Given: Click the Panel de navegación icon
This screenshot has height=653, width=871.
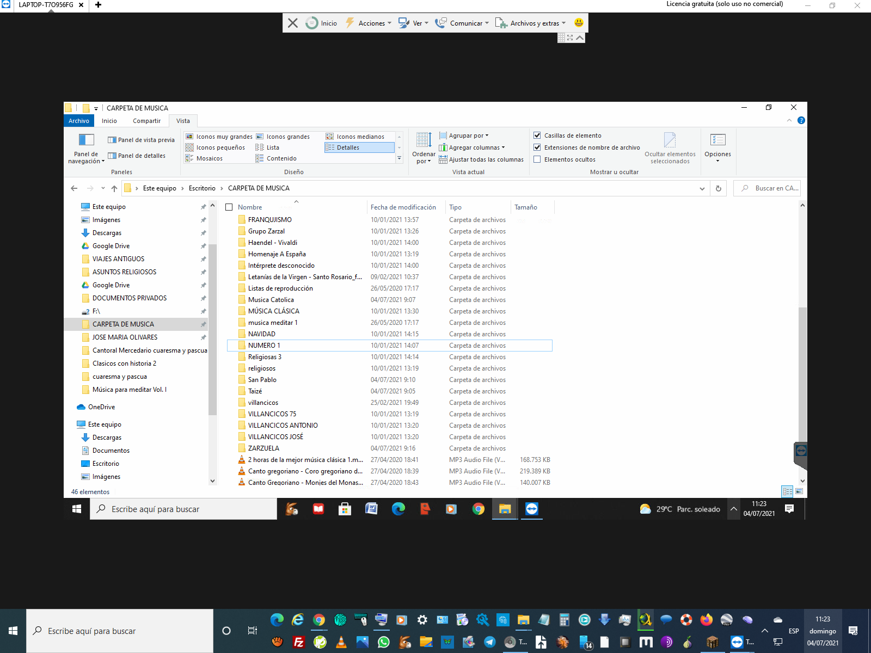Looking at the screenshot, I should [x=86, y=140].
